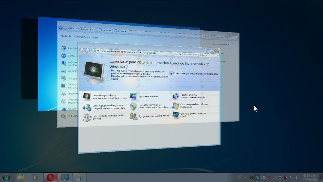Image resolution: width=323 pixels, height=182 pixels.
Task: Click the refresh button in Tareas iniciales window
Action: coord(180,54)
